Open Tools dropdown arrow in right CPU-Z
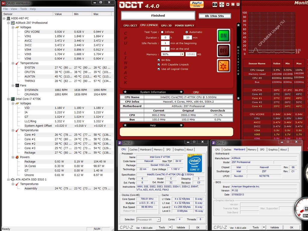308x231 pixels. (x=264, y=227)
